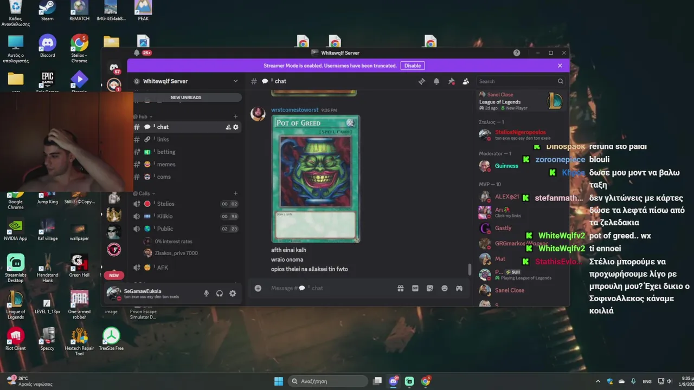The height and width of the screenshot is (390, 694).
Task: Dismiss the Streamer Mode banner with X
Action: pos(560,66)
